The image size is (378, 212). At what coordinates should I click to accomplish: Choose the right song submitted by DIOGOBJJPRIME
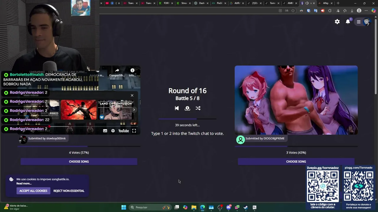(x=296, y=161)
